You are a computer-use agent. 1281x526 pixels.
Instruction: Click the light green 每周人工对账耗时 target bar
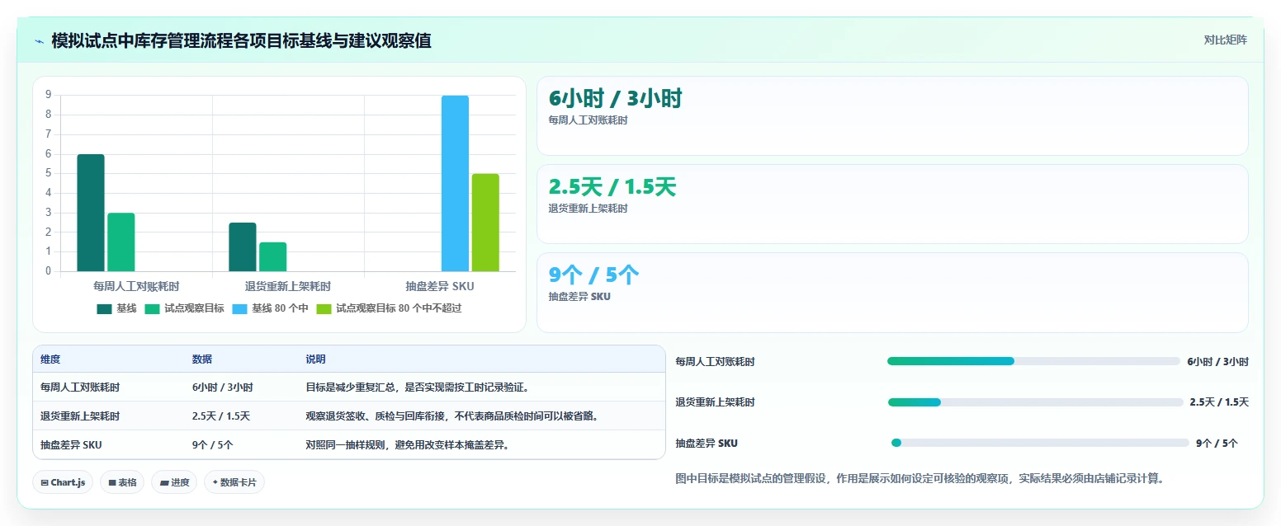121,242
